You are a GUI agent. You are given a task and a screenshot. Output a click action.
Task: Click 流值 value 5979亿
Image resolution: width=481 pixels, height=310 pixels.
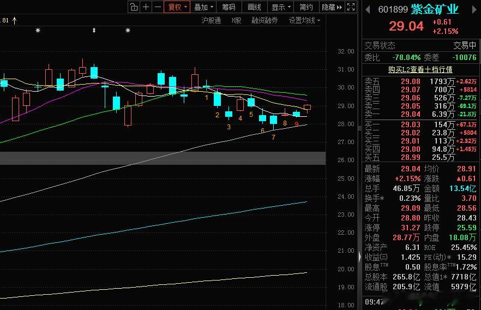pyautogui.click(x=464, y=287)
